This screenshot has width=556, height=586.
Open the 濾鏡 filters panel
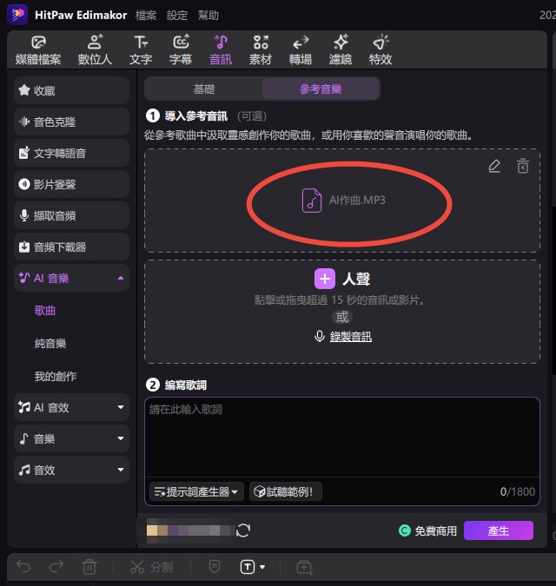(x=341, y=51)
